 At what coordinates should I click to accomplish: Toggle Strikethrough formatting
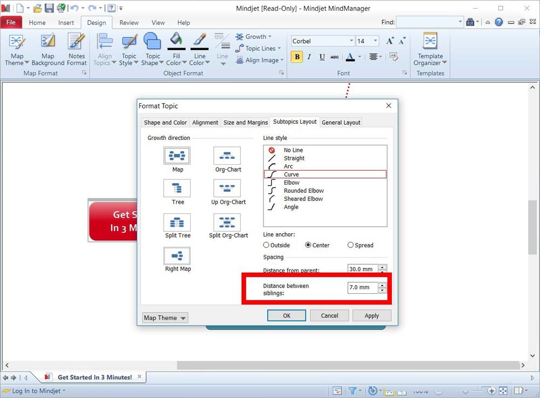coord(334,57)
